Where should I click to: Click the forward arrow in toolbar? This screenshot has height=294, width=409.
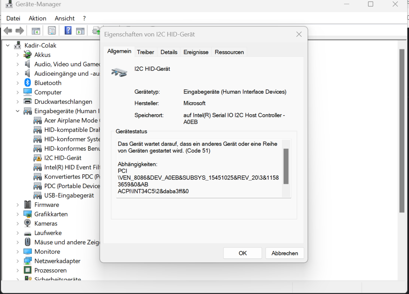(x=20, y=31)
